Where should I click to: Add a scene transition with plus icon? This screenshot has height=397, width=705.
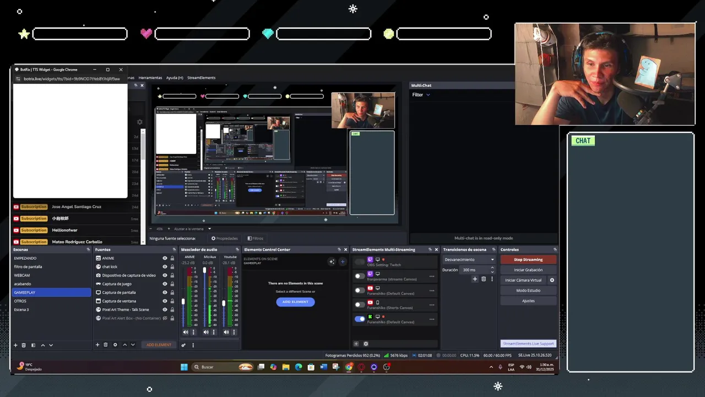pyautogui.click(x=475, y=279)
